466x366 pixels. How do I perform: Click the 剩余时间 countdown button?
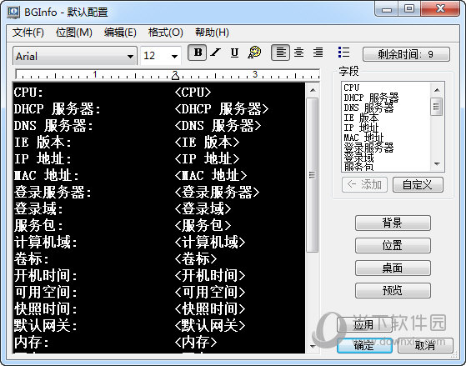pyautogui.click(x=406, y=54)
